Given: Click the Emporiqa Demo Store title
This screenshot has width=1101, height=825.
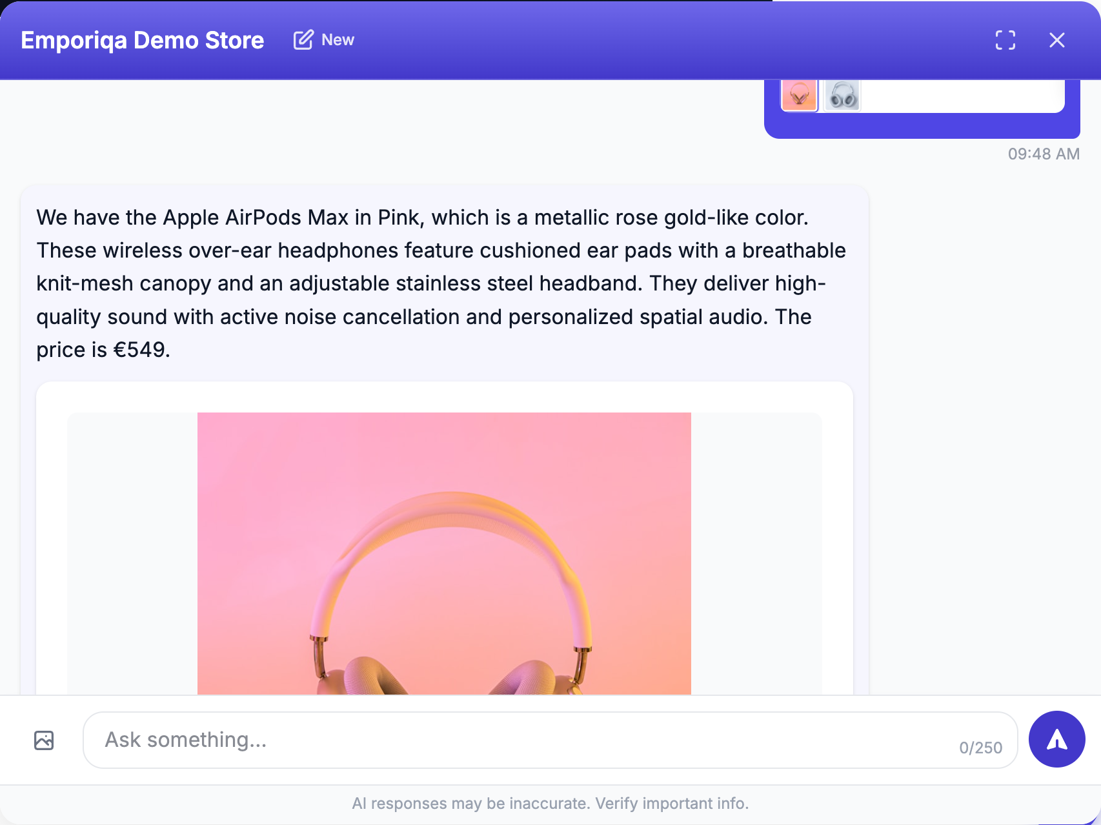Looking at the screenshot, I should 143,40.
